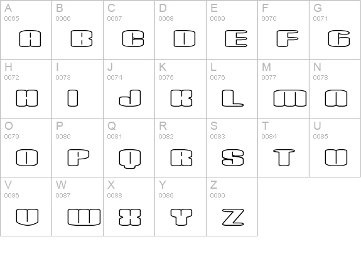
Task: Pick the Y glyph cell 0089
Action: pos(181,206)
